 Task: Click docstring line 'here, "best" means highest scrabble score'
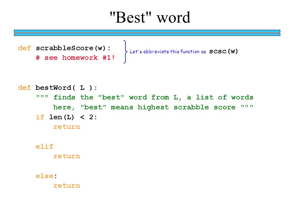tap(153, 107)
